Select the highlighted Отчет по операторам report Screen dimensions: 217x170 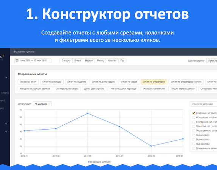tap(154, 82)
